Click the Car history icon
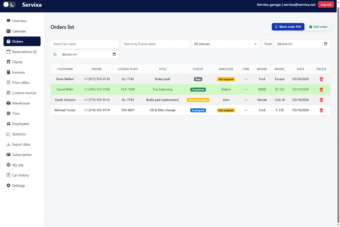Viewport: 340px width, 227px height. coord(8,175)
